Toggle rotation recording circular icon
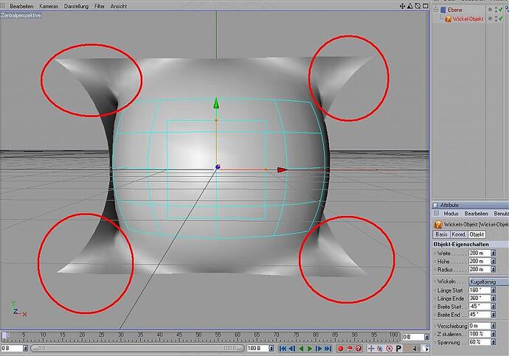Viewport: 509px width, 356px height. 389,349
